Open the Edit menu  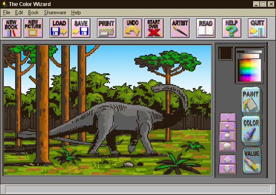(19, 13)
